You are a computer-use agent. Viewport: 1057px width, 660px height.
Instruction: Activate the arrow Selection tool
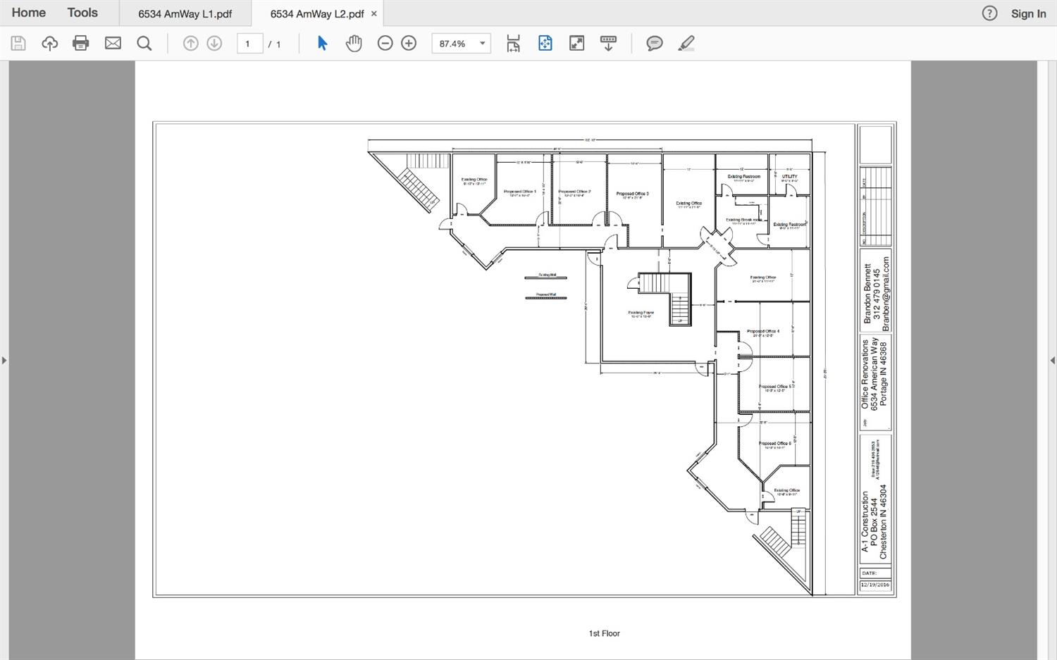[322, 44]
